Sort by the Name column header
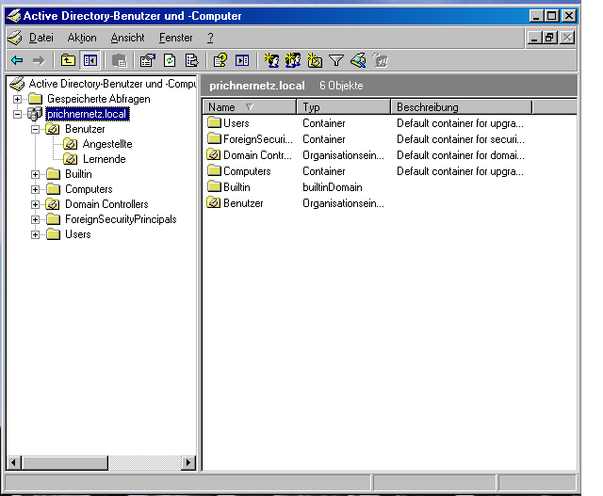603x496 pixels. 250,106
